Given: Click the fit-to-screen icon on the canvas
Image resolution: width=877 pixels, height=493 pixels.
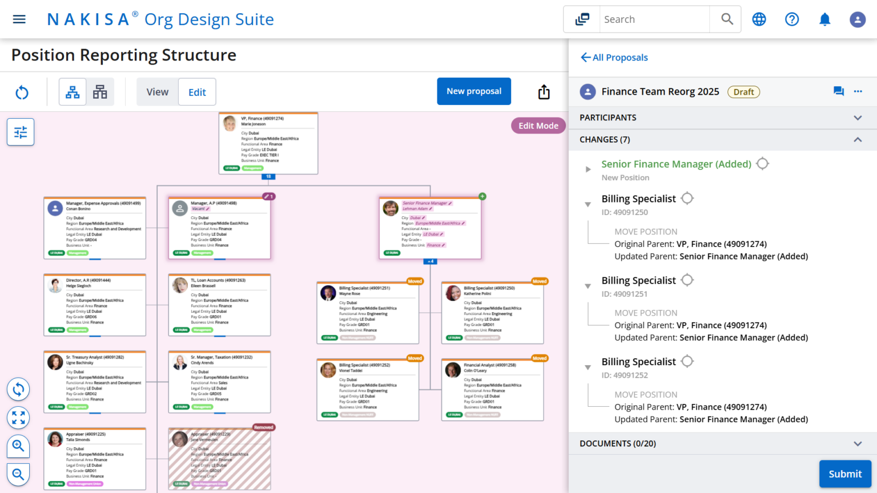Looking at the screenshot, I should click(18, 418).
